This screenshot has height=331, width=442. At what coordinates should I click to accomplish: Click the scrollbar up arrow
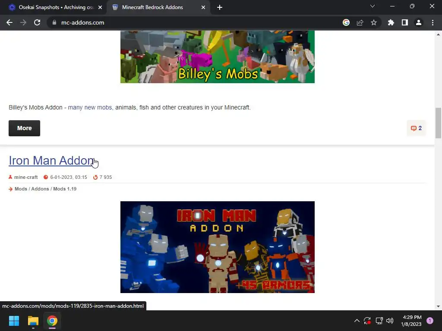coord(438,34)
